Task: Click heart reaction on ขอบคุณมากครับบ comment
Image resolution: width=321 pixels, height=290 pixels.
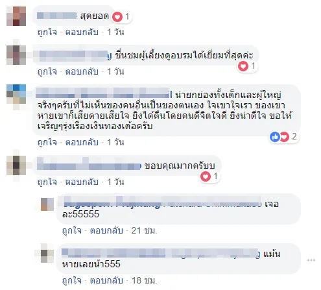Action: point(206,176)
